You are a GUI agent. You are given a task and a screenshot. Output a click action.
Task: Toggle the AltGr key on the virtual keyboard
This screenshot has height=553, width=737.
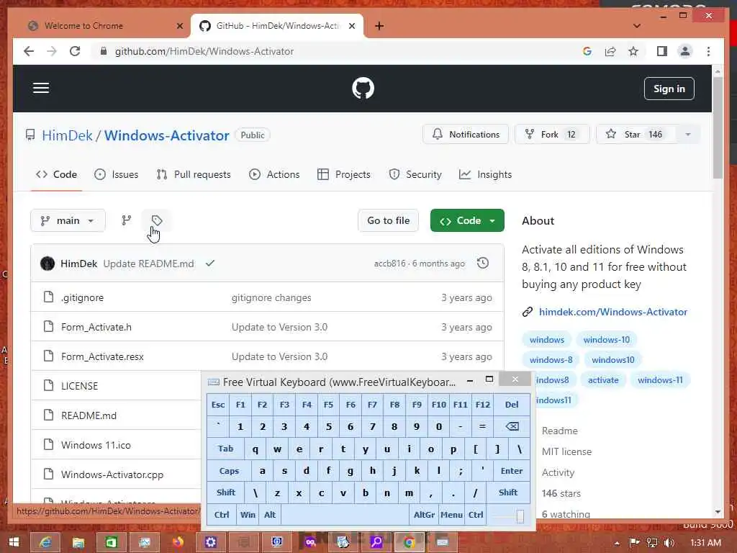coord(424,514)
